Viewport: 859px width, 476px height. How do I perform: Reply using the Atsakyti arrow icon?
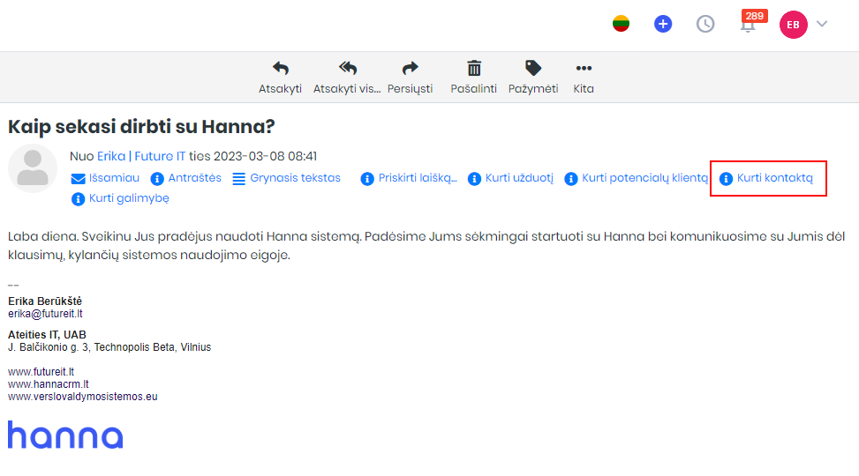(281, 69)
